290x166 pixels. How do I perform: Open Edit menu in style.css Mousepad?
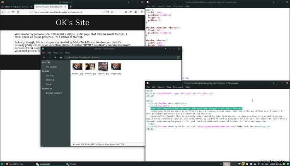154,6
